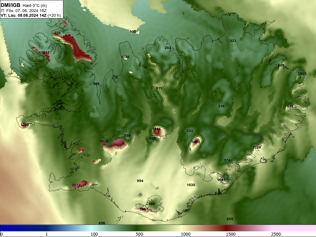316x237 pixels.
Task: Click the 1483 value label
Action: click(196, 142)
